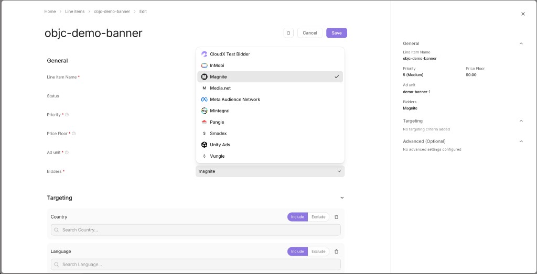The width and height of the screenshot is (537, 274).
Task: Click the CloudX Test Bidder logo icon
Action: tap(204, 54)
